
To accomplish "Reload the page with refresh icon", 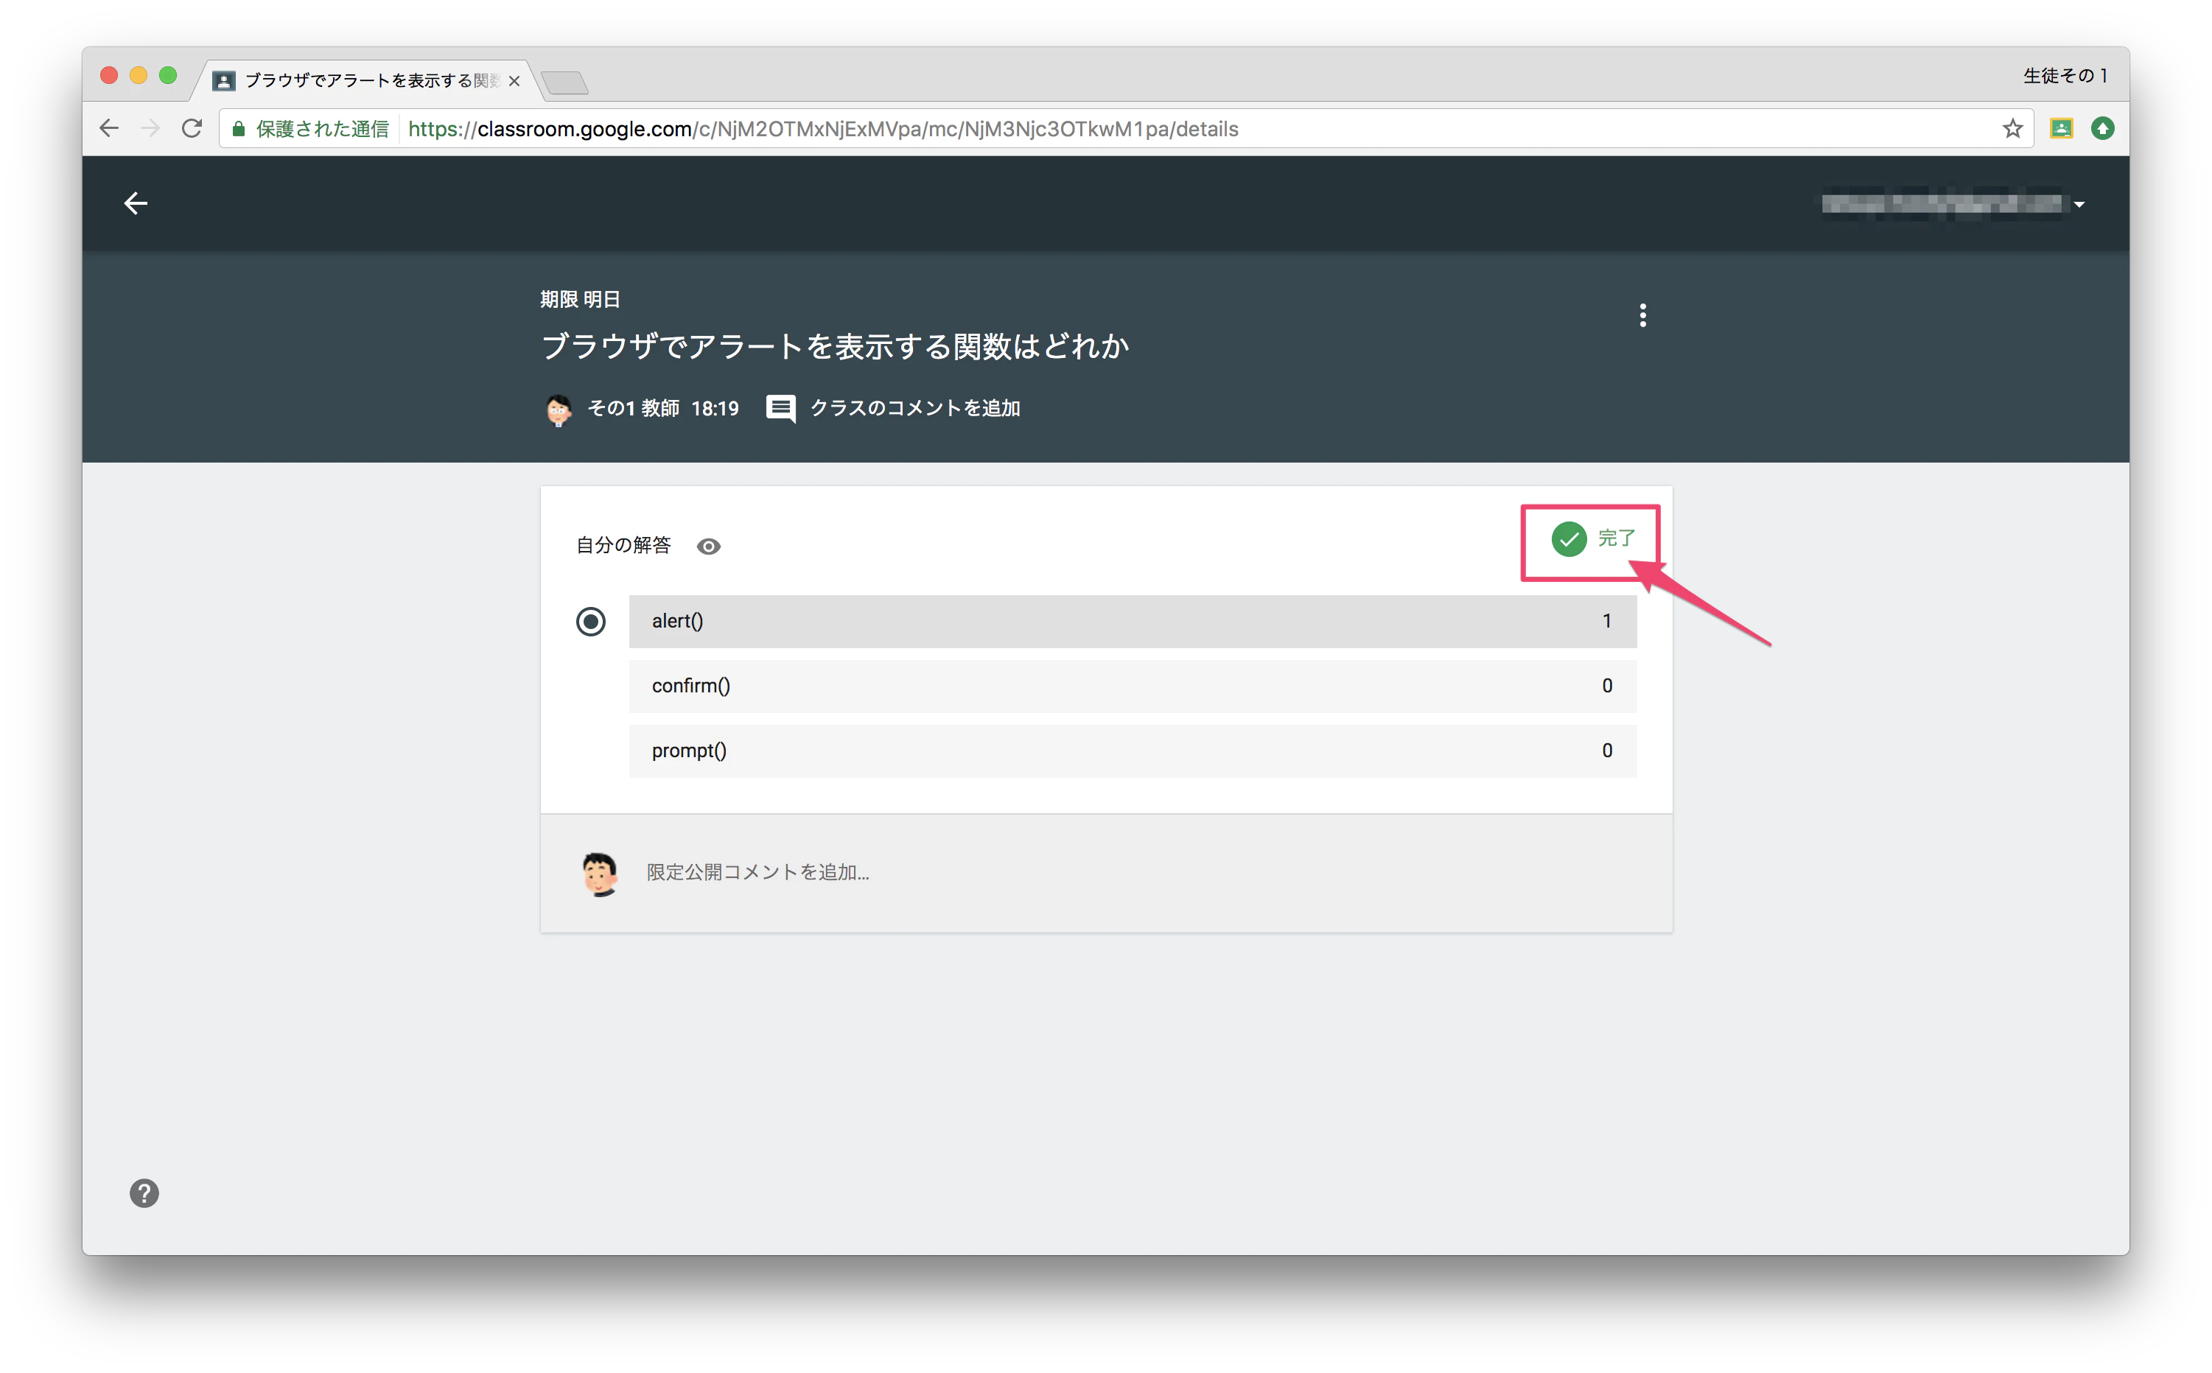I will pyautogui.click(x=192, y=129).
